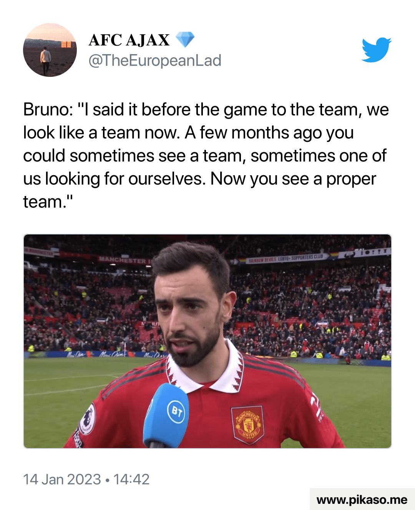
Task: Click the Manchester United crest on the shirt
Action: click(248, 425)
